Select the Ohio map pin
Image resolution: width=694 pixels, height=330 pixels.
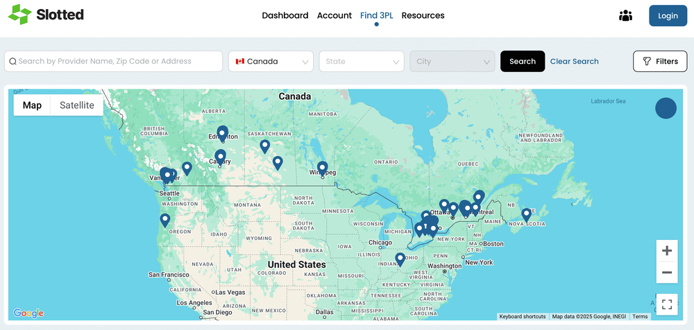pos(400,259)
